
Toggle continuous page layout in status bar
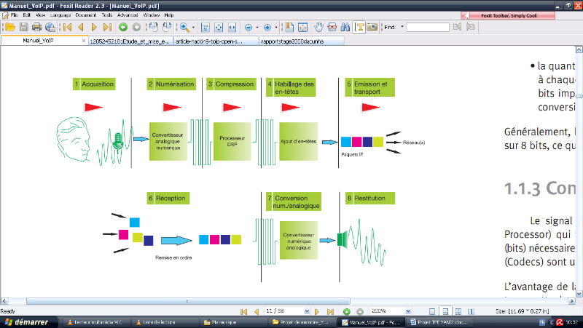(445, 311)
